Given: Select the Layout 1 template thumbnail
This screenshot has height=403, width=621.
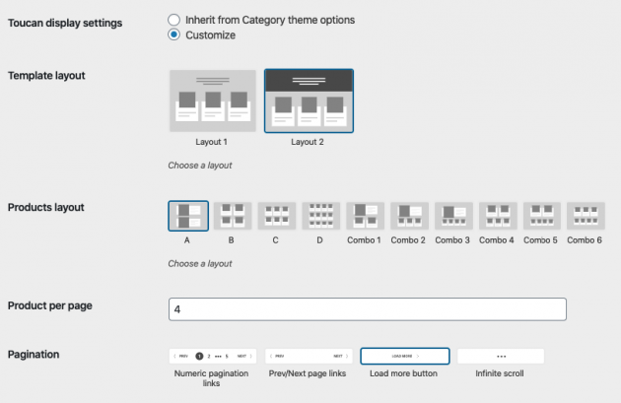Looking at the screenshot, I should tap(212, 100).
